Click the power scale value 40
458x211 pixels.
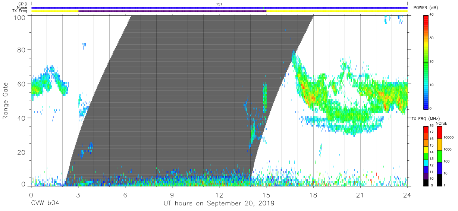pyautogui.click(x=432, y=15)
